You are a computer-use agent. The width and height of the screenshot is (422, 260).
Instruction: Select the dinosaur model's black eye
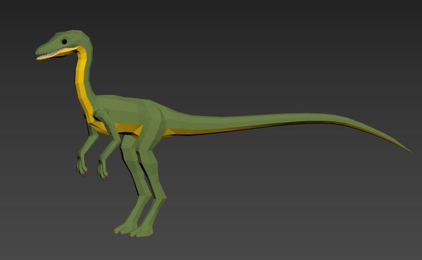coord(64,42)
